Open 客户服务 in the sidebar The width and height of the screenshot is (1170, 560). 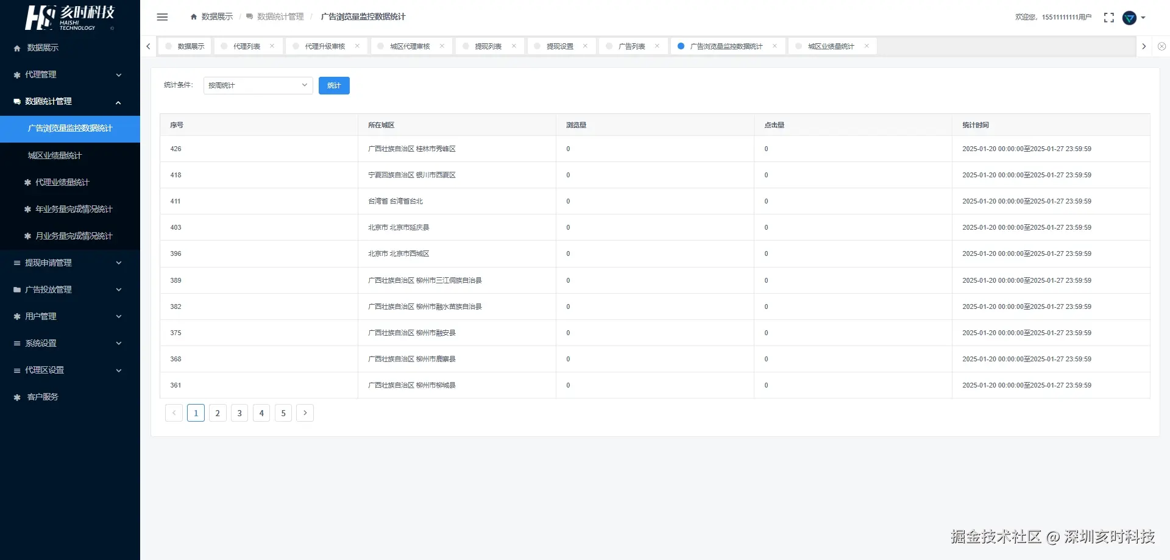(70, 397)
